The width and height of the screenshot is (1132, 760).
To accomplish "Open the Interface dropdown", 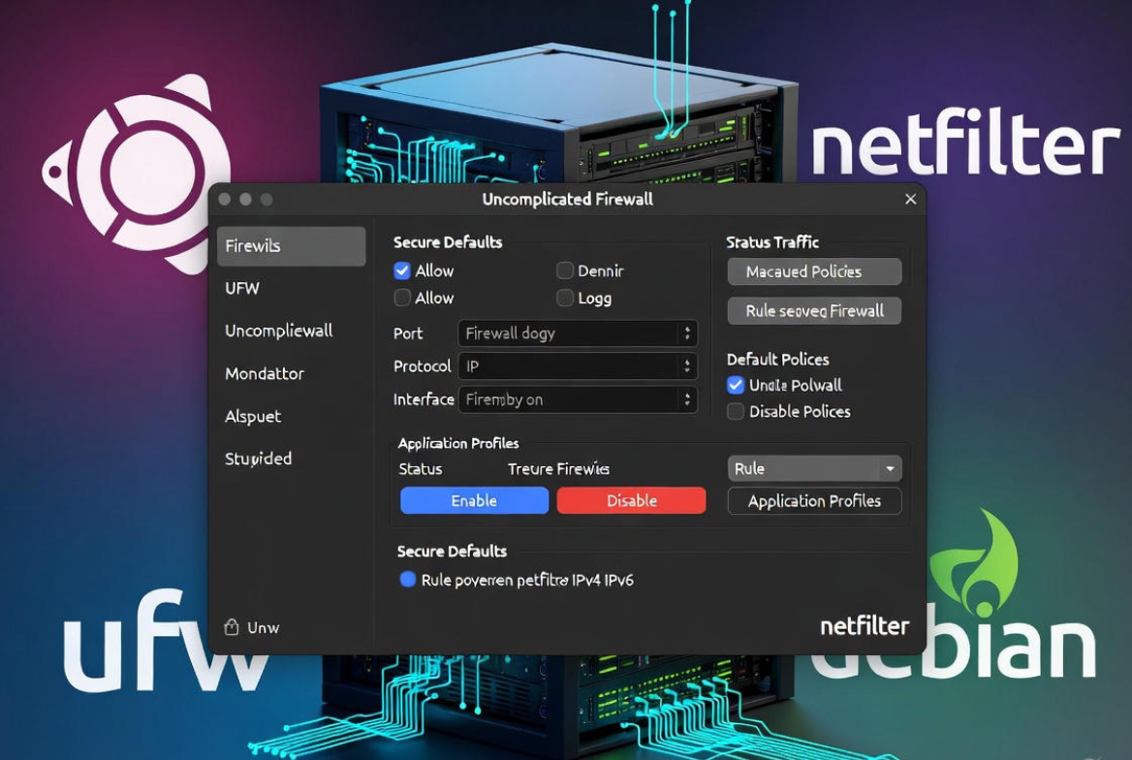I will pyautogui.click(x=578, y=399).
